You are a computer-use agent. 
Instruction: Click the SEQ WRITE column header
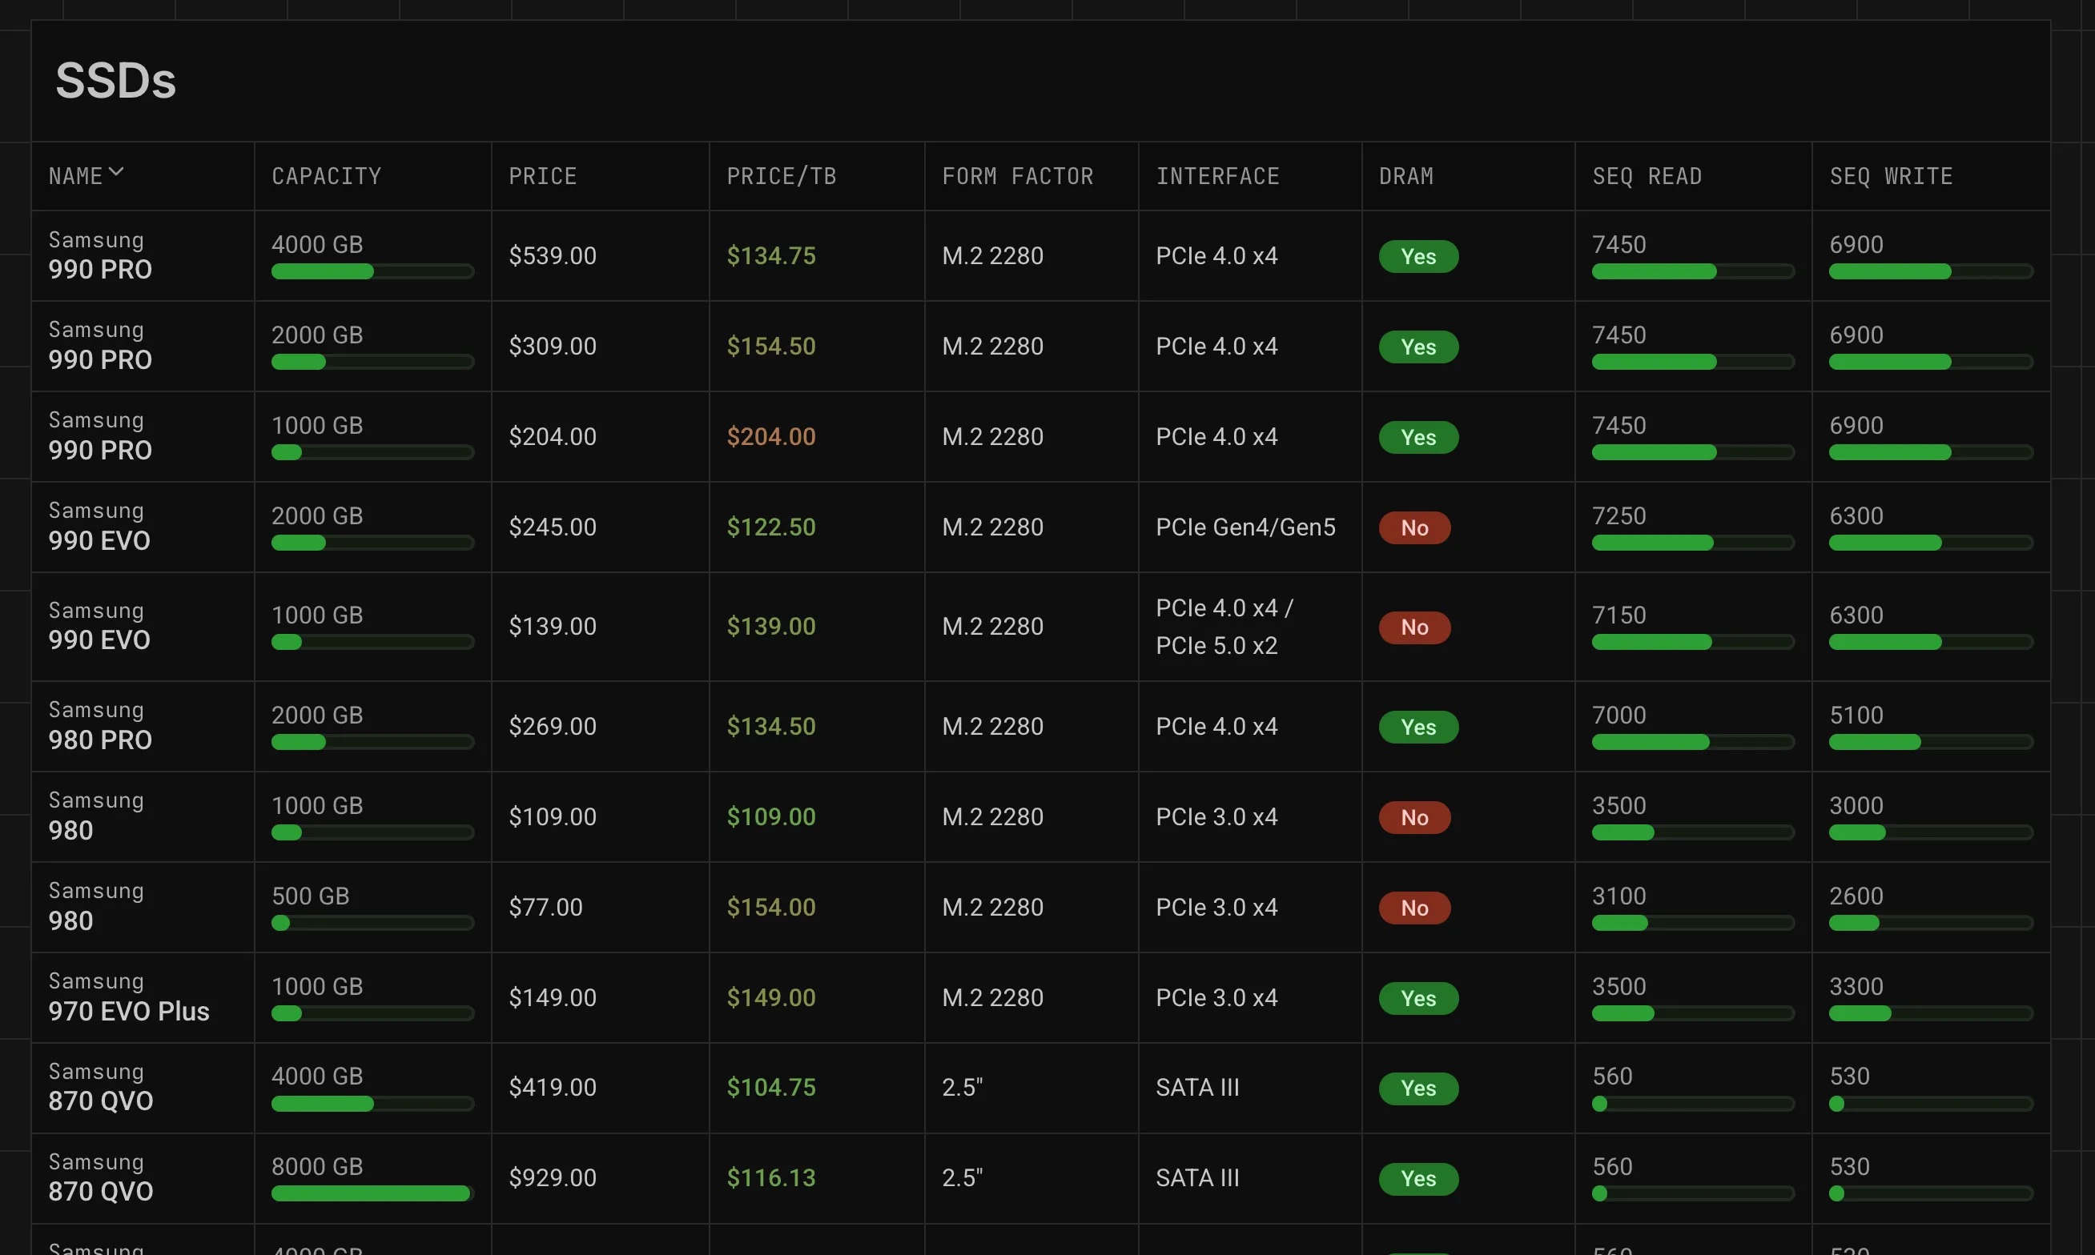[1890, 176]
